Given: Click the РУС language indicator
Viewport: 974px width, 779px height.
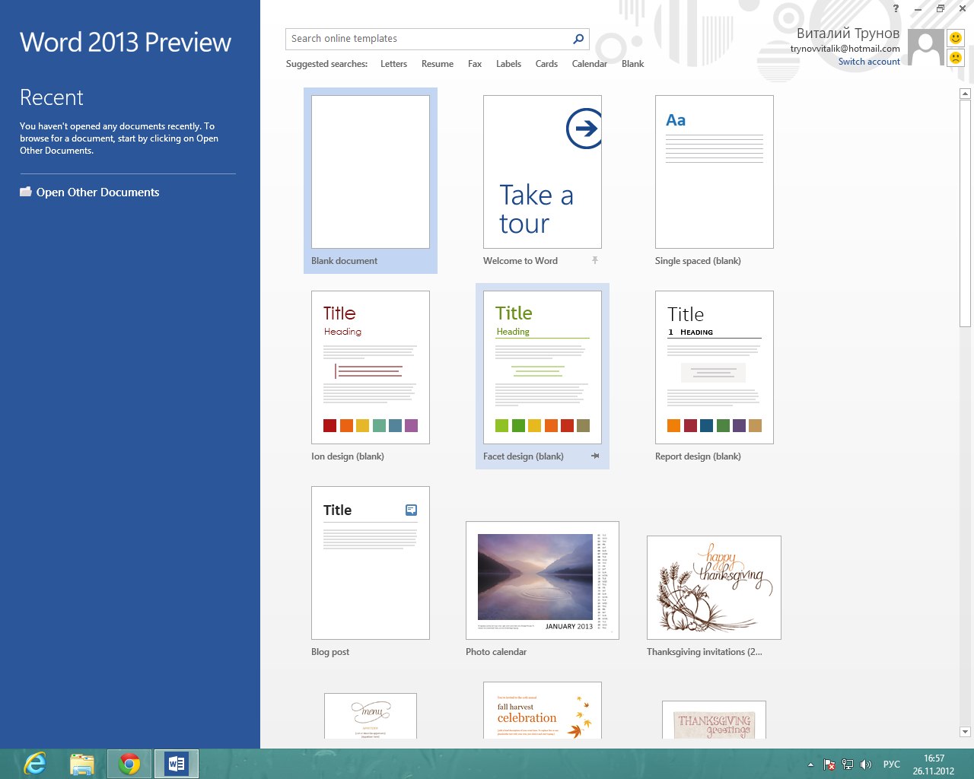Looking at the screenshot, I should click(891, 765).
